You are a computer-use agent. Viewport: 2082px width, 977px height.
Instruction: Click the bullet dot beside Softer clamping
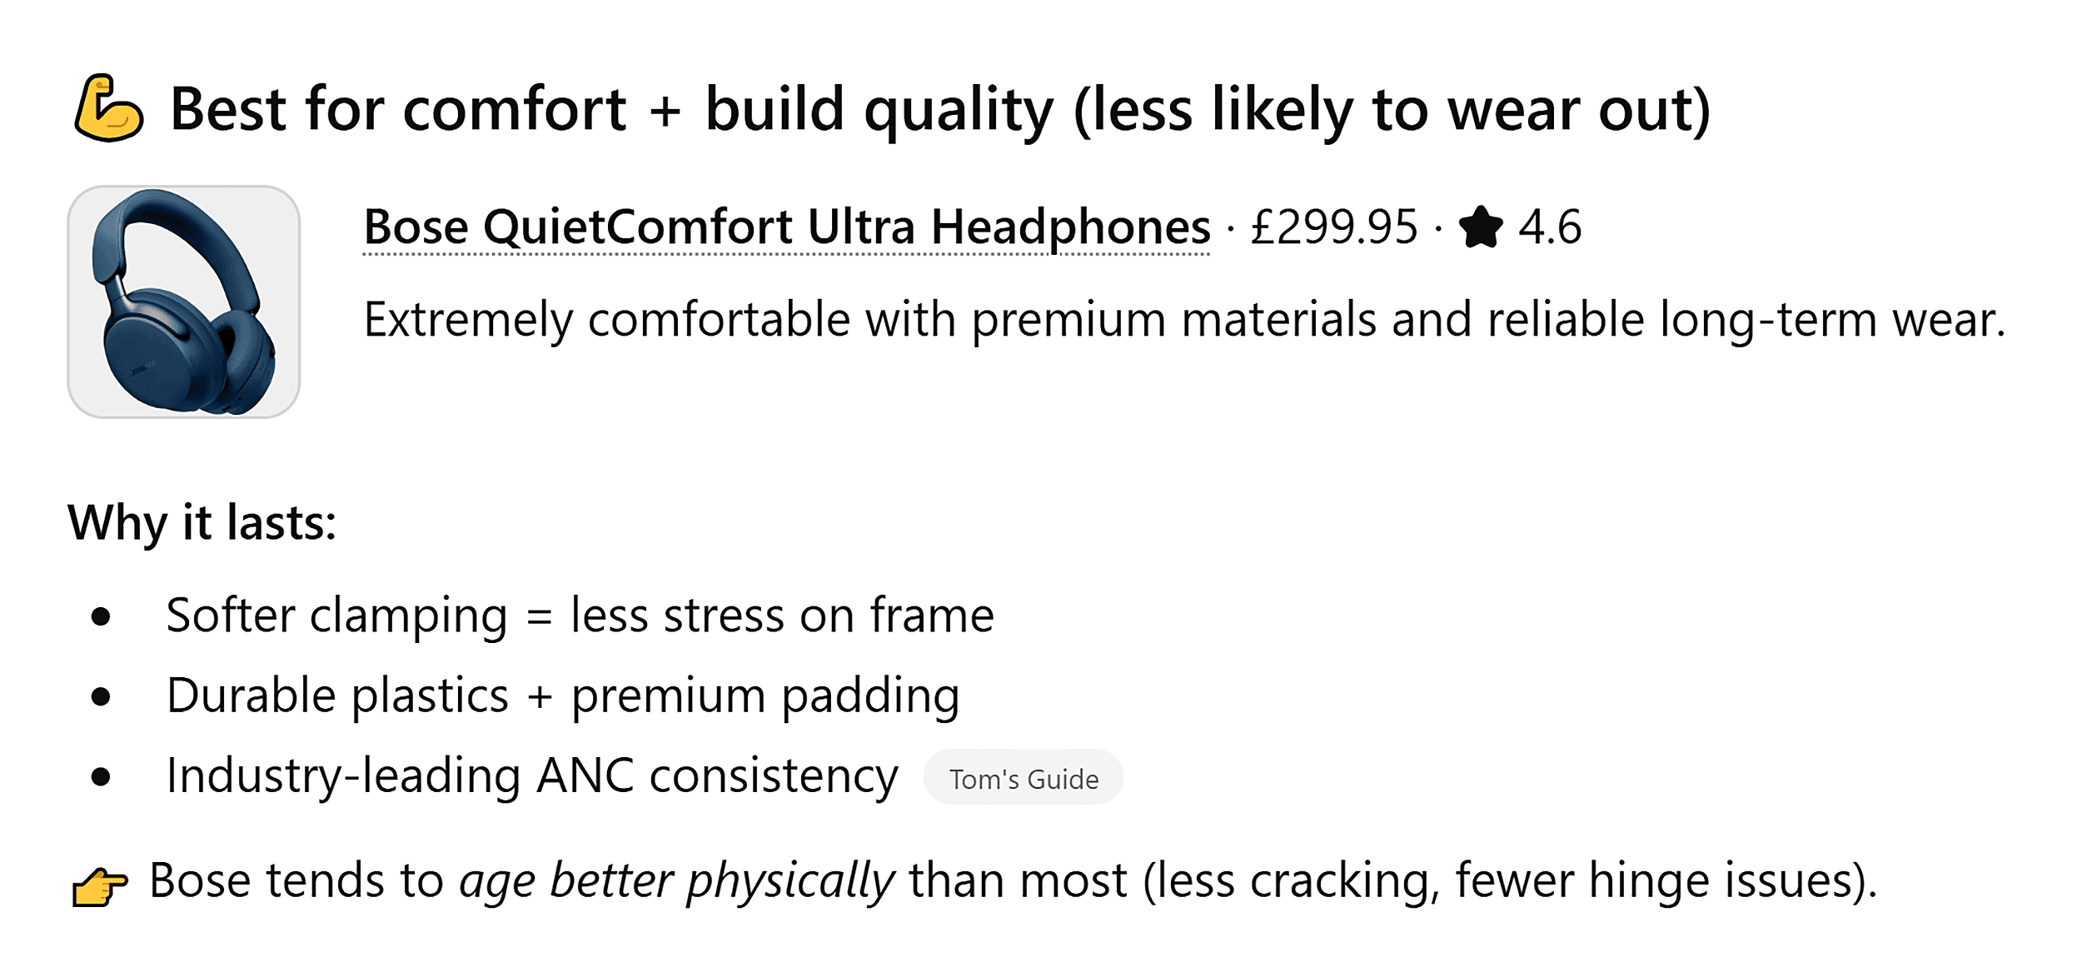101,617
